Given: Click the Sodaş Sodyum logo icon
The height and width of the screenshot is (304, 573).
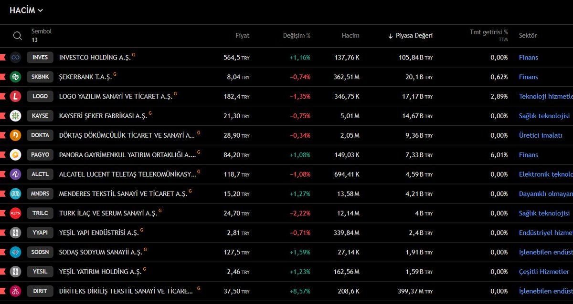Looking at the screenshot, I should 16,252.
